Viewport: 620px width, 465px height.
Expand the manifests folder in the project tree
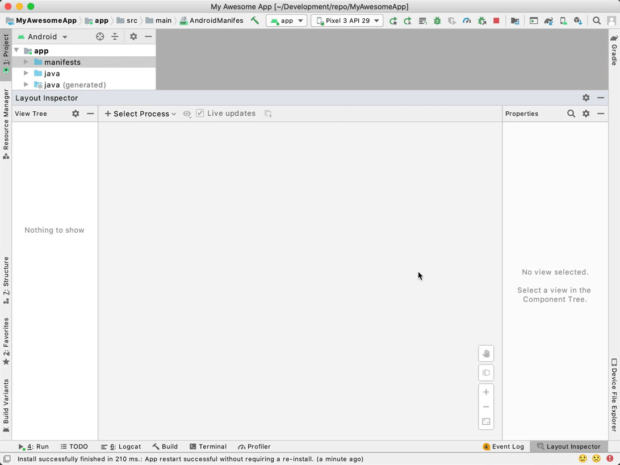coord(26,62)
